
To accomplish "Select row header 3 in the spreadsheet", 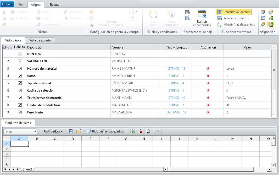I will [x=7, y=154].
